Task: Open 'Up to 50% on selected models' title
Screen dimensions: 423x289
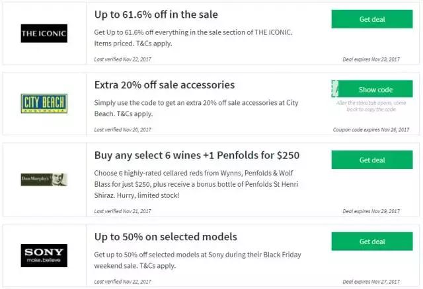Action: tap(165, 237)
